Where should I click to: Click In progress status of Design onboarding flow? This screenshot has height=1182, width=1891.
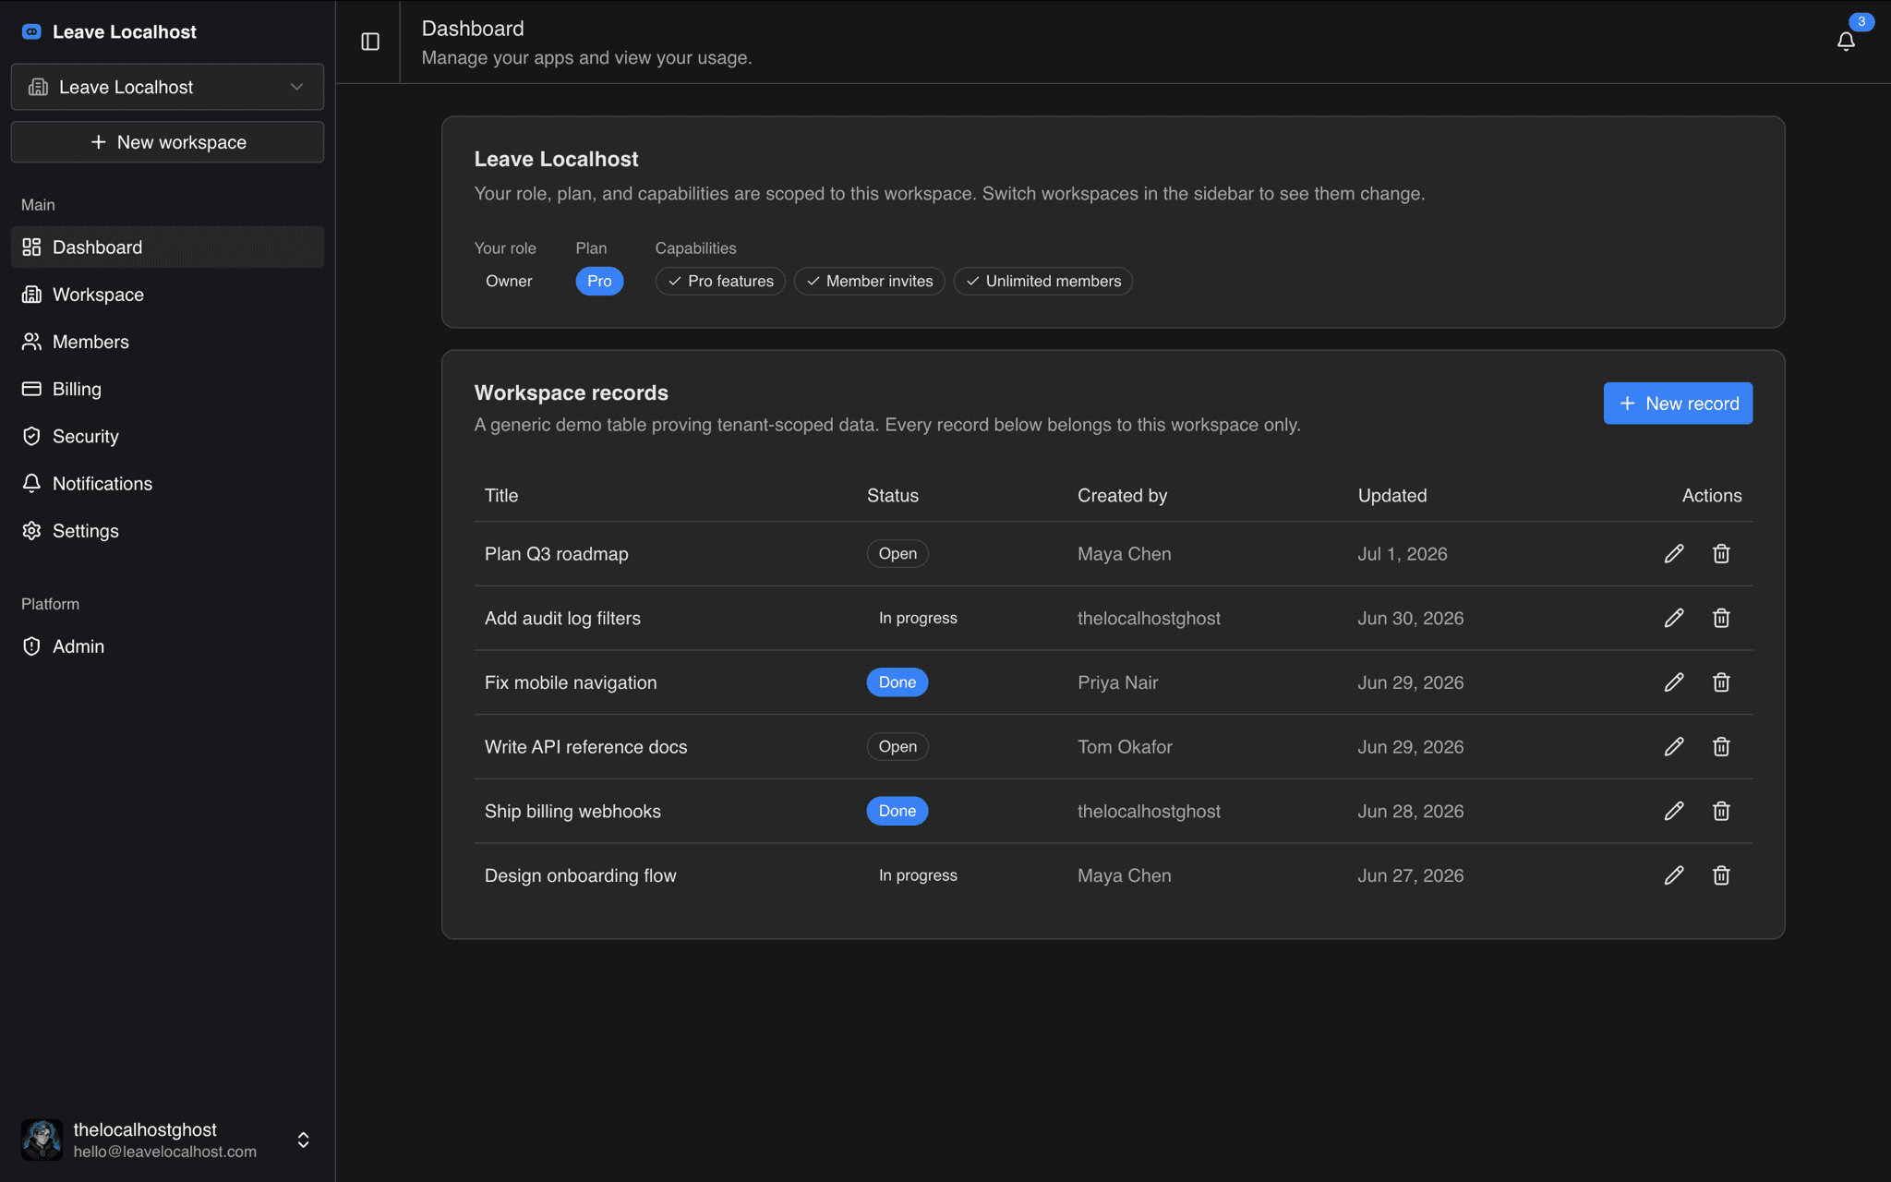click(918, 875)
